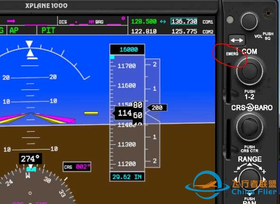Click the PIT mode annunciation
The image size is (280, 204).
tap(48, 30)
